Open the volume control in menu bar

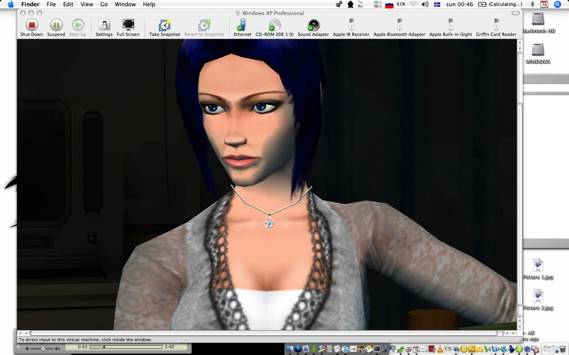pos(425,4)
